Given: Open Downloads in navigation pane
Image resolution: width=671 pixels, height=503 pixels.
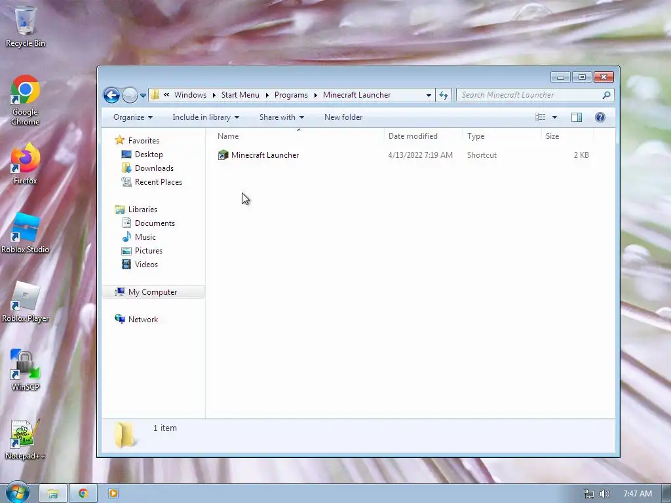Looking at the screenshot, I should 154,168.
